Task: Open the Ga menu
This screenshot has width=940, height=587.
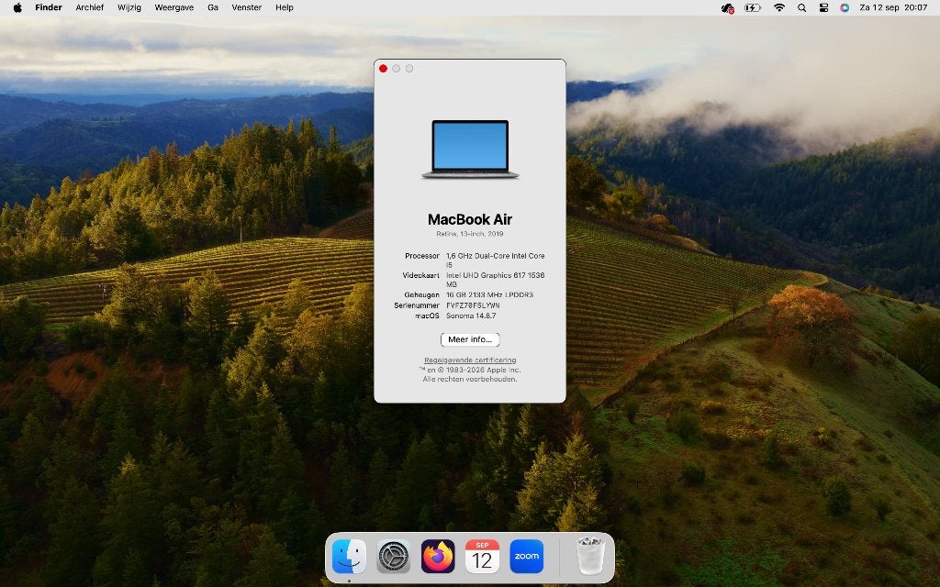Action: 213,7
